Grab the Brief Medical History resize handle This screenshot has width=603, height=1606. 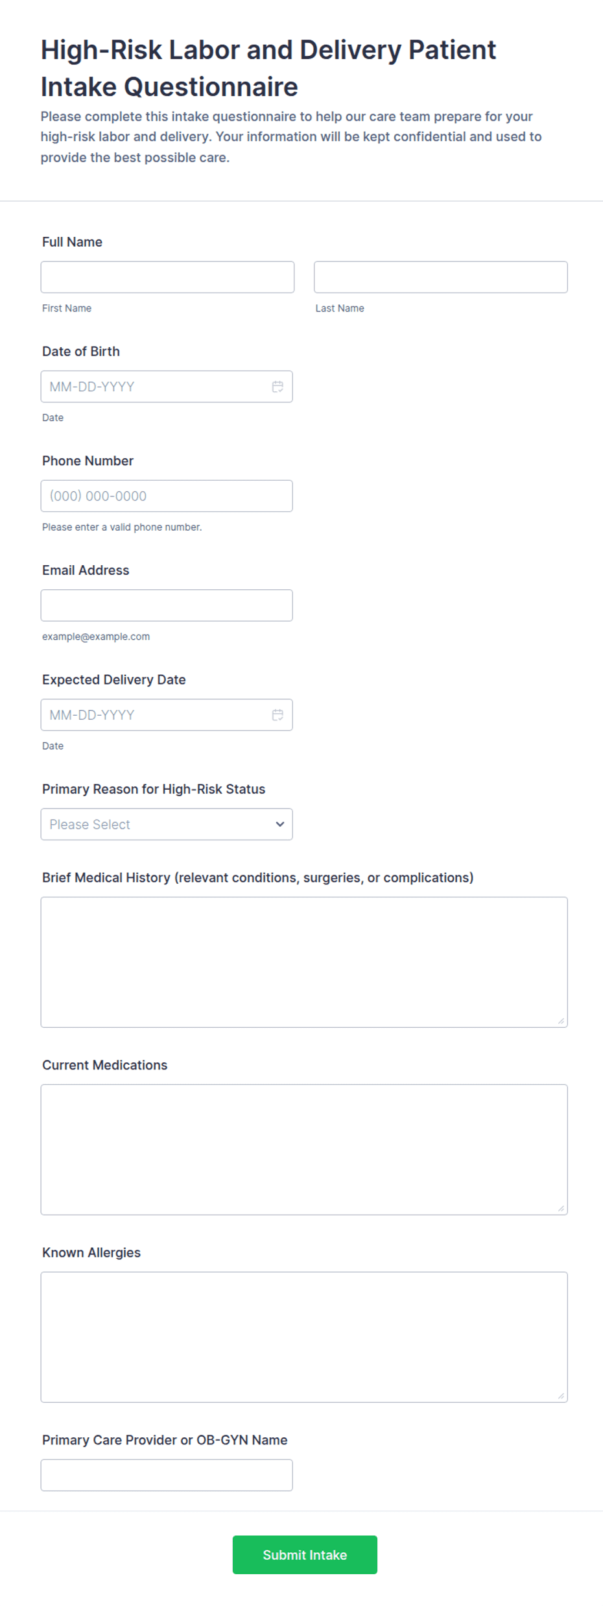561,1021
